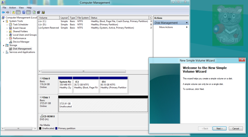The image size is (248, 137).
Task: Collapse the Disk Management actions section
Action: click(x=187, y=23)
